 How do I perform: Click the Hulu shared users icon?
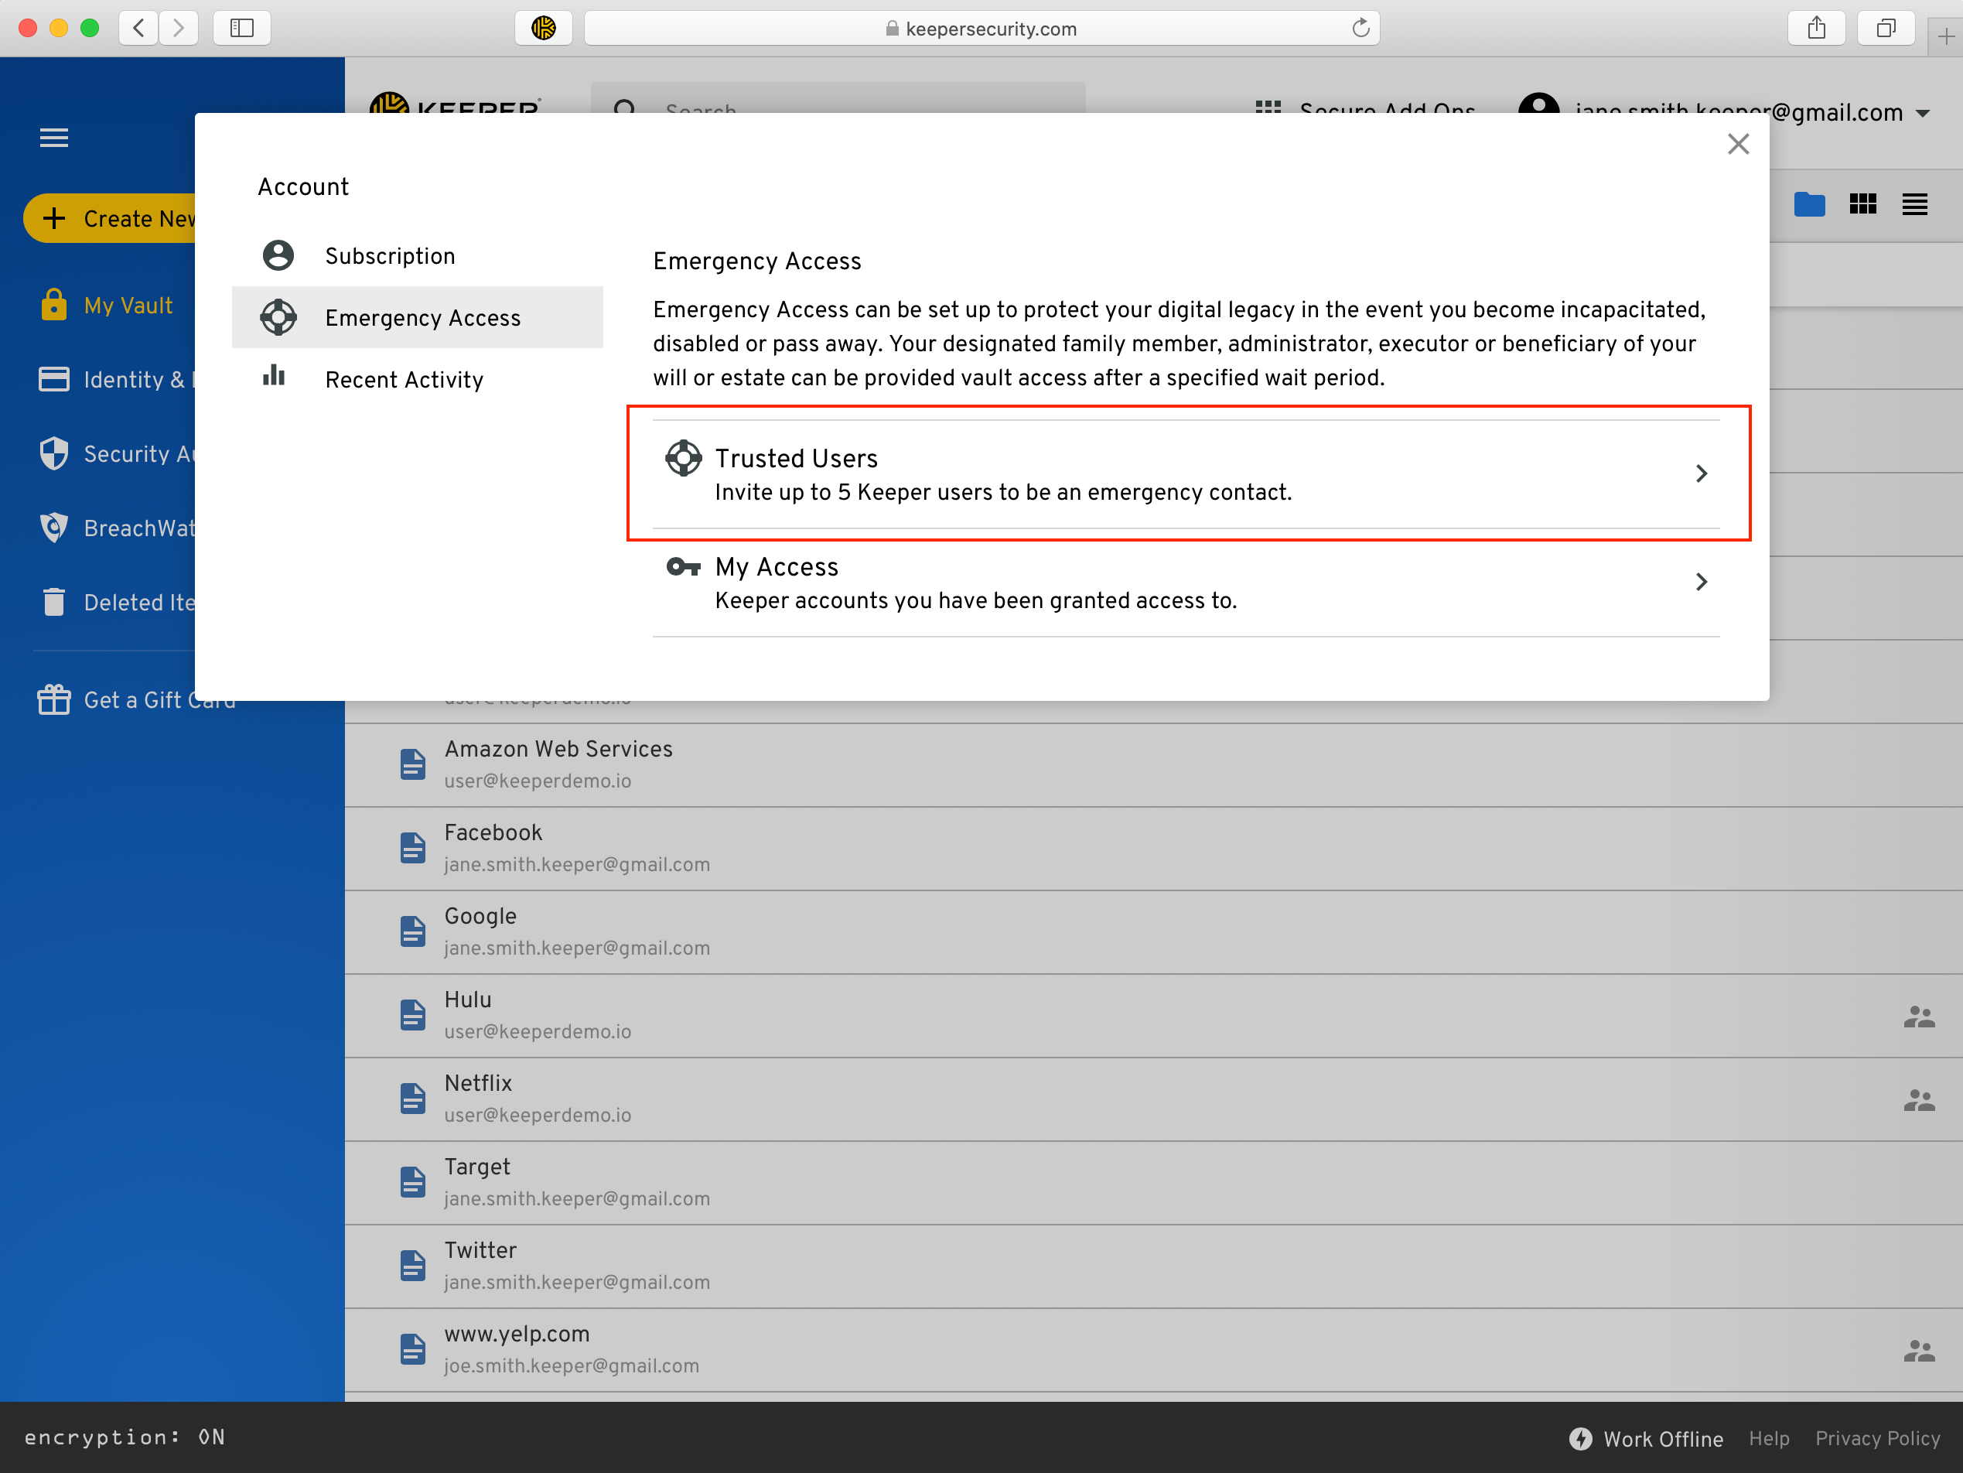[1919, 1017]
